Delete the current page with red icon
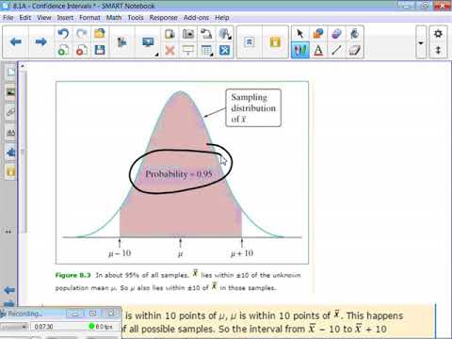Image resolution: width=452 pixels, height=339 pixels. point(82,50)
